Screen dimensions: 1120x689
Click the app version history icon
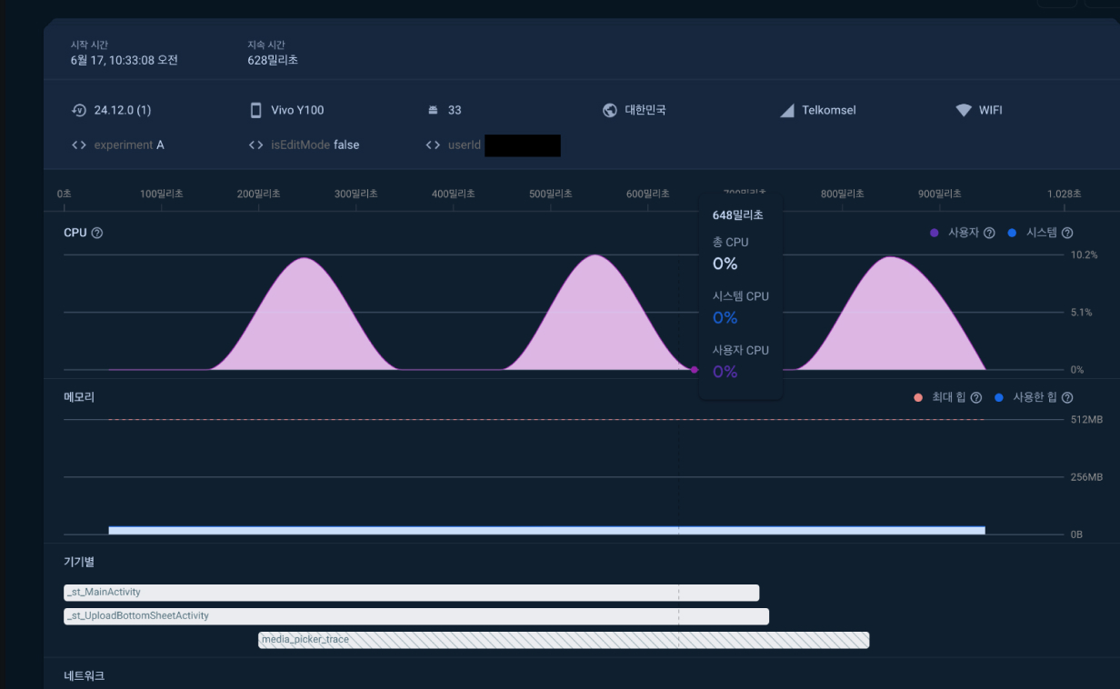[x=79, y=110]
